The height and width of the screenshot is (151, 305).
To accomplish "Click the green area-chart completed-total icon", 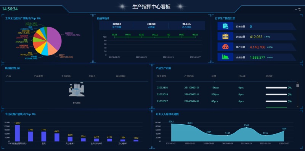I will click(x=225, y=57).
